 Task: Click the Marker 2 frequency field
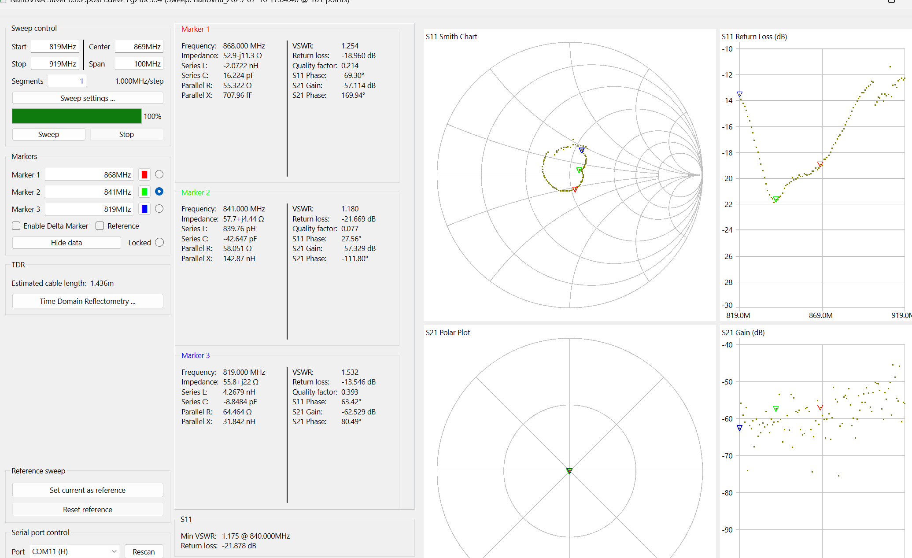point(89,192)
